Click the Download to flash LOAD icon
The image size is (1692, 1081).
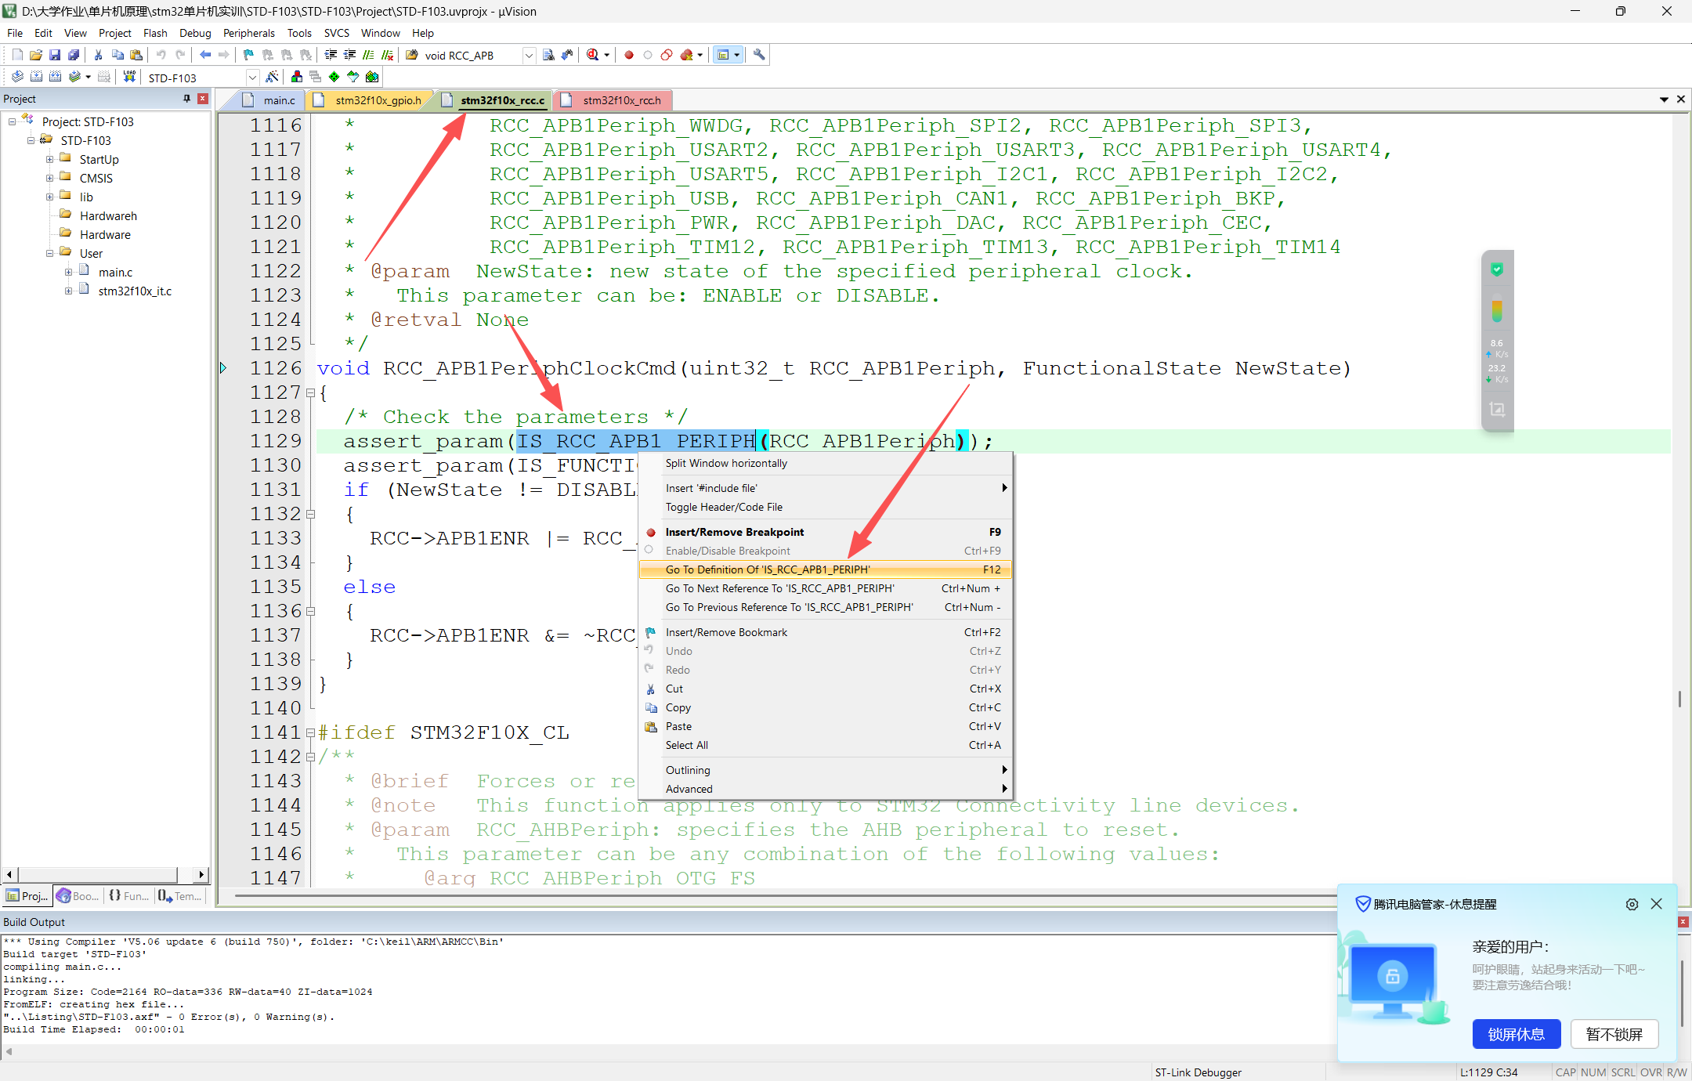coord(129,77)
